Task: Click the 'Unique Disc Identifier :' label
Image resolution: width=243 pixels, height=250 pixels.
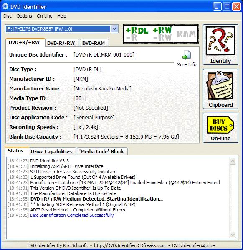Action: [x=38, y=55]
